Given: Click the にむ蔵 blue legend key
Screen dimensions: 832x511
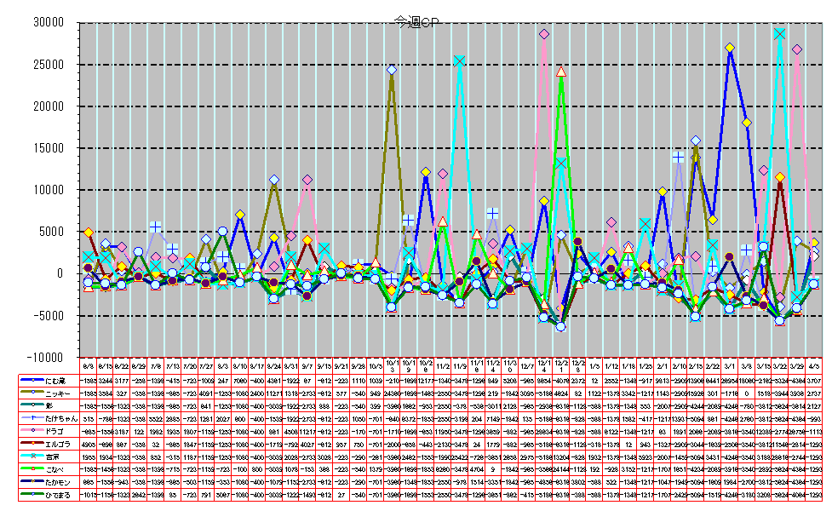Looking at the screenshot, I should [34, 379].
